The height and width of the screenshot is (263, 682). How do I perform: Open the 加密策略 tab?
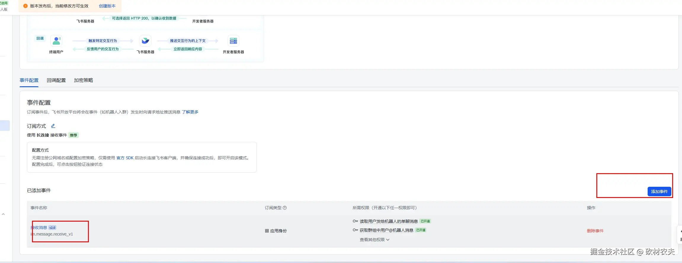click(84, 80)
